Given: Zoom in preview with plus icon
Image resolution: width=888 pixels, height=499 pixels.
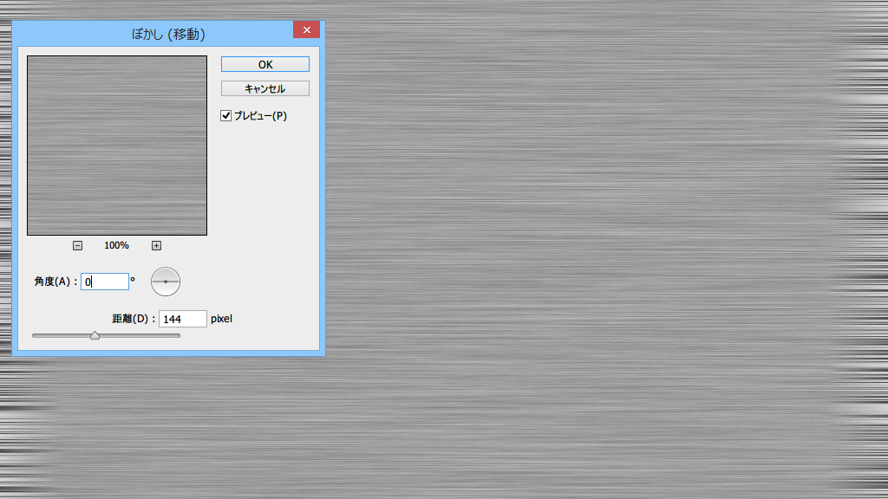Looking at the screenshot, I should 156,245.
